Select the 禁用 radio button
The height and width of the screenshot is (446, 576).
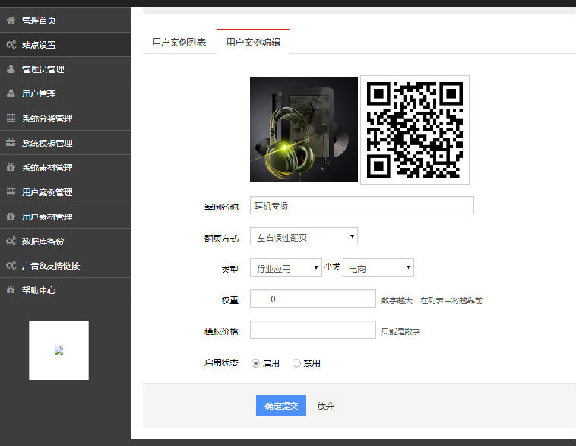(296, 363)
